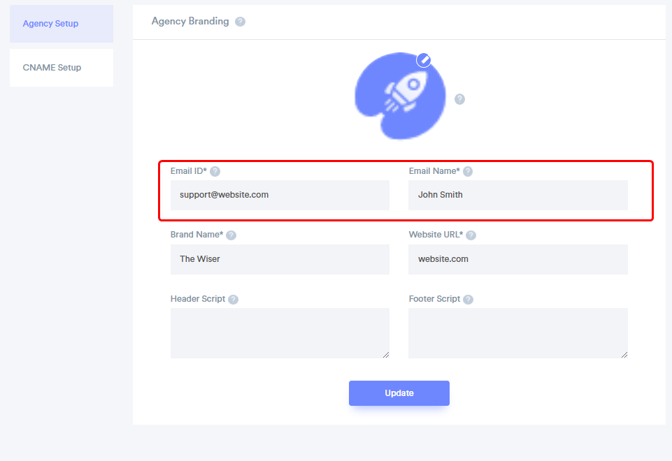Click inside the Header Script textarea
Viewport: 672px width, 461px height.
coord(280,333)
